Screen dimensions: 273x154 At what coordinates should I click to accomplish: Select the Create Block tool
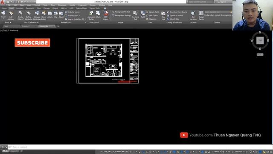[x=20, y=15]
